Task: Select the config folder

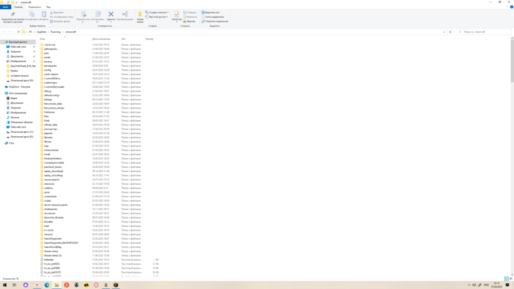Action: click(47, 70)
